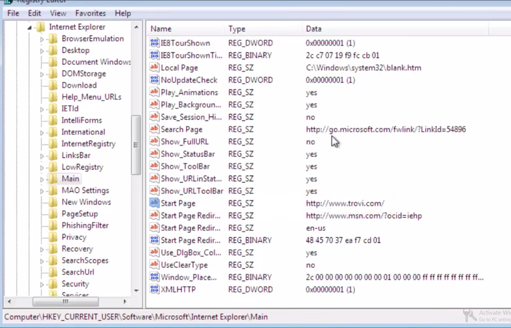Click the Local Page string value icon
The height and width of the screenshot is (328, 511).
[x=154, y=67]
